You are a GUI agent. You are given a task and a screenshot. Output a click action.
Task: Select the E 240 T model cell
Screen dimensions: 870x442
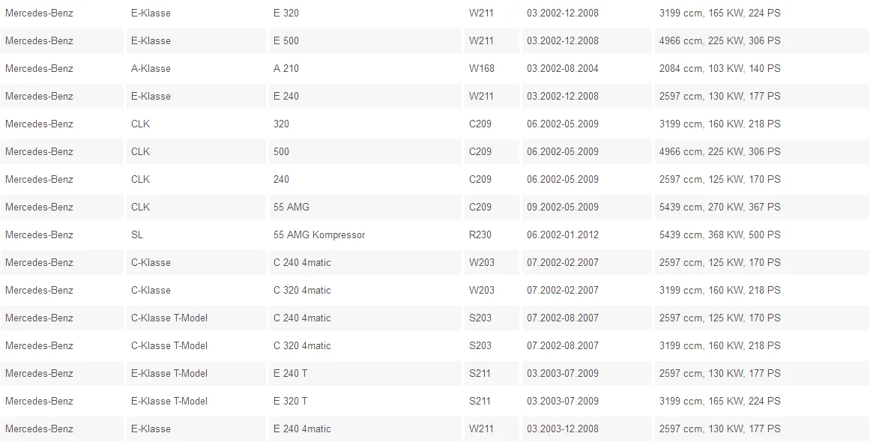(x=365, y=373)
